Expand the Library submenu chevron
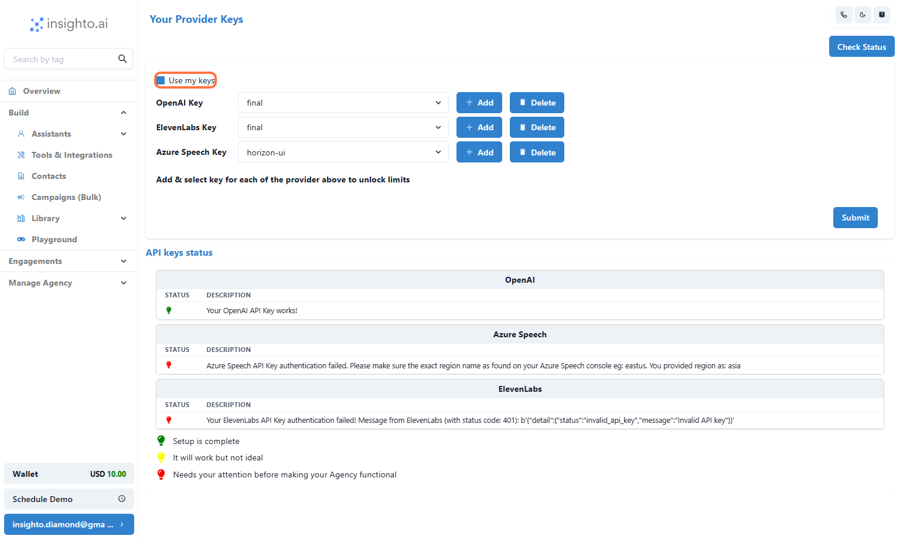This screenshot has width=903, height=539. 124,218
